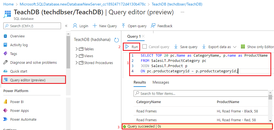Click the Cancel query square icon
Screen dimensions: 274x130
pyautogui.click(x=145, y=47)
